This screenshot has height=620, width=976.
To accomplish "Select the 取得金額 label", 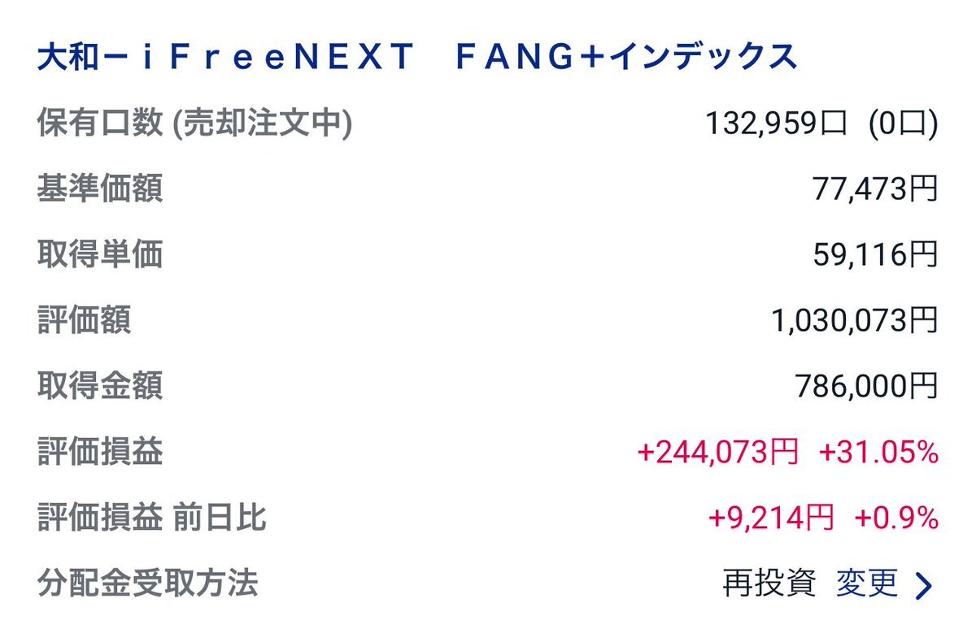I will coord(100,386).
